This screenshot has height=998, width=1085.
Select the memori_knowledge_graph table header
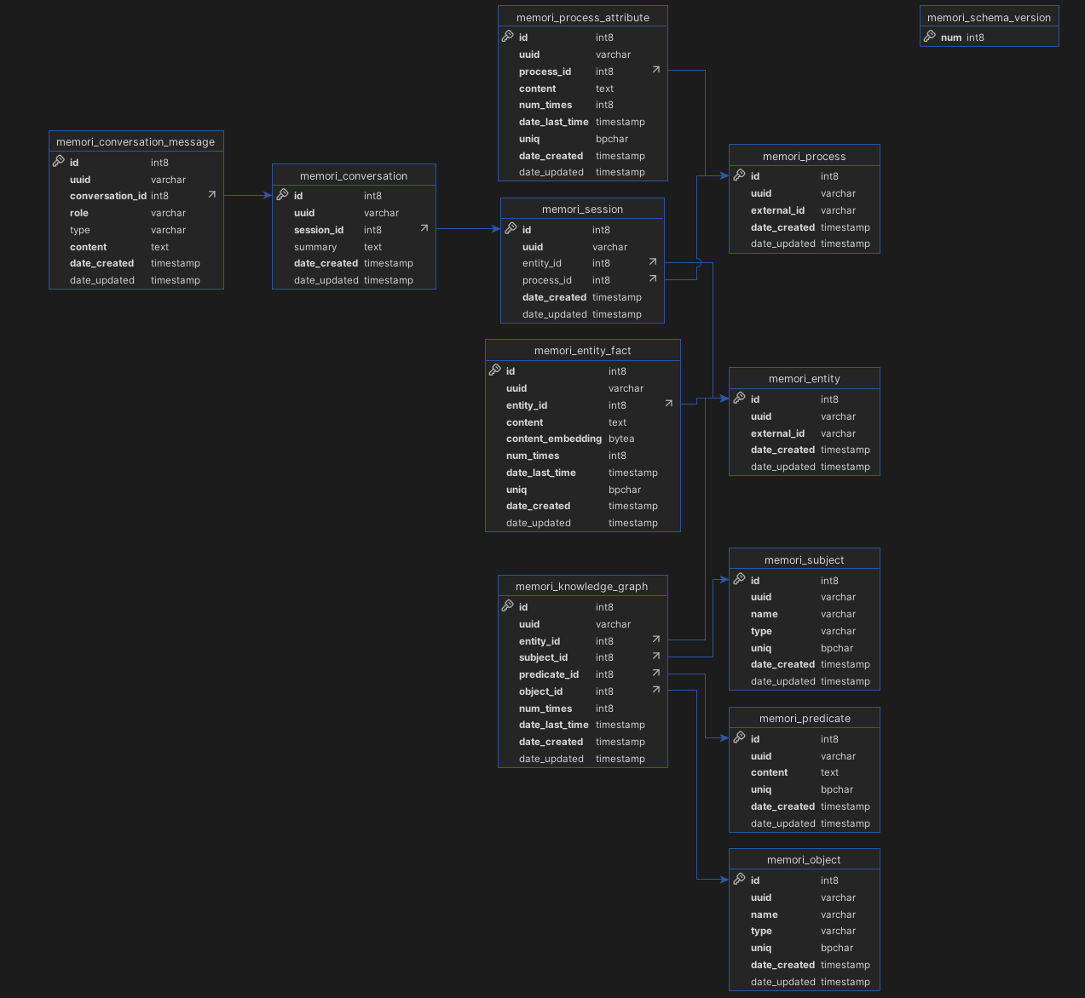click(582, 586)
